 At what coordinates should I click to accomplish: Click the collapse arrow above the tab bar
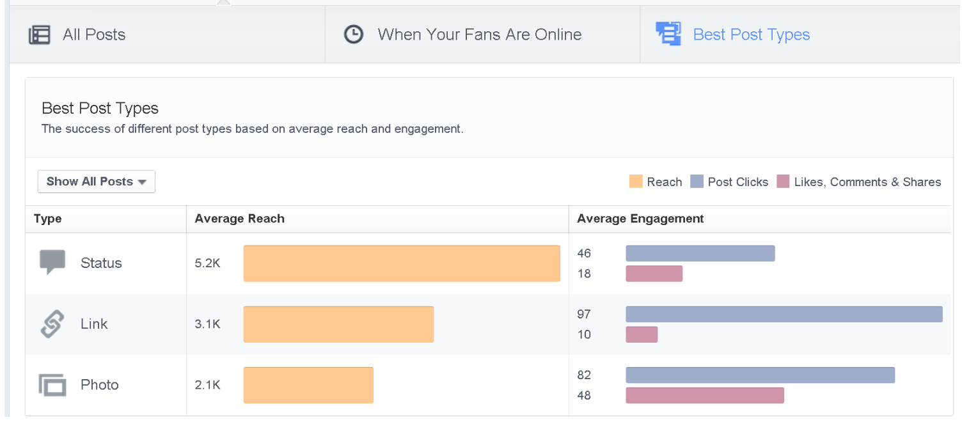(223, 3)
